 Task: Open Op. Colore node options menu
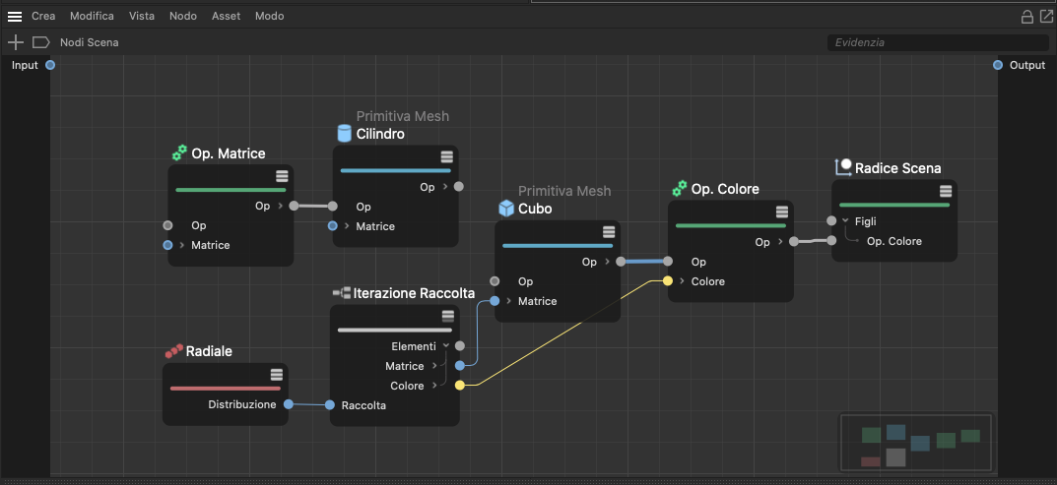tap(782, 212)
